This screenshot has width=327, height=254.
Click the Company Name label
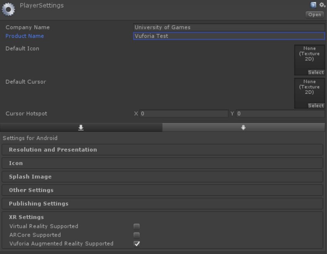(x=27, y=27)
